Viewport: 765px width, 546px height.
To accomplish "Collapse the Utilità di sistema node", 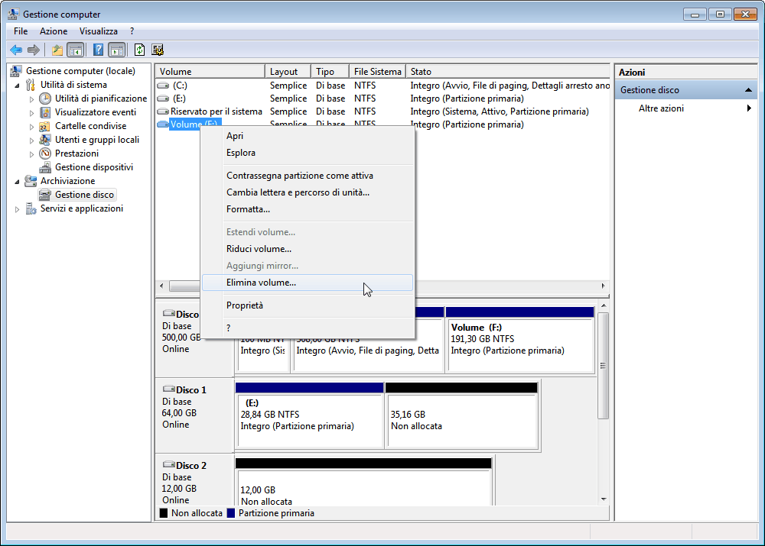I will coord(17,86).
